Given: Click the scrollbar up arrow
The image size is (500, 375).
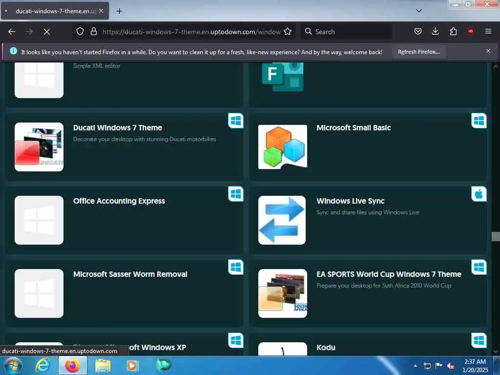Looking at the screenshot, I should 496,66.
